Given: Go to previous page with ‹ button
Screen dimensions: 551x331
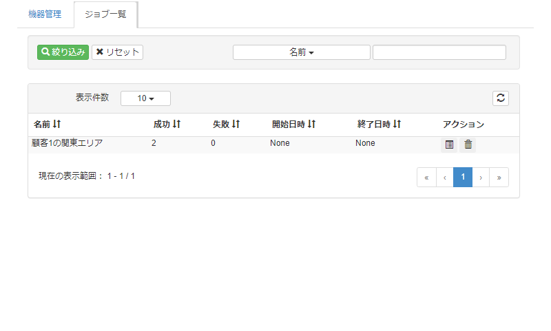Looking at the screenshot, I should point(445,178).
